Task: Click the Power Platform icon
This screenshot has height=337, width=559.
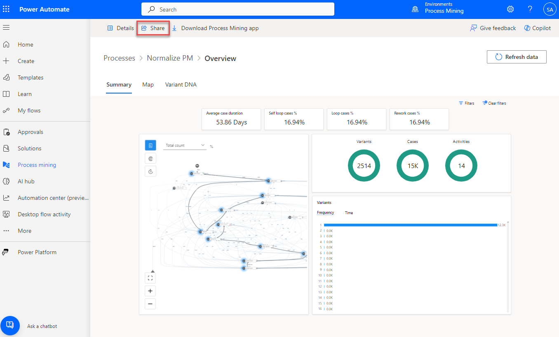Action: (5, 252)
